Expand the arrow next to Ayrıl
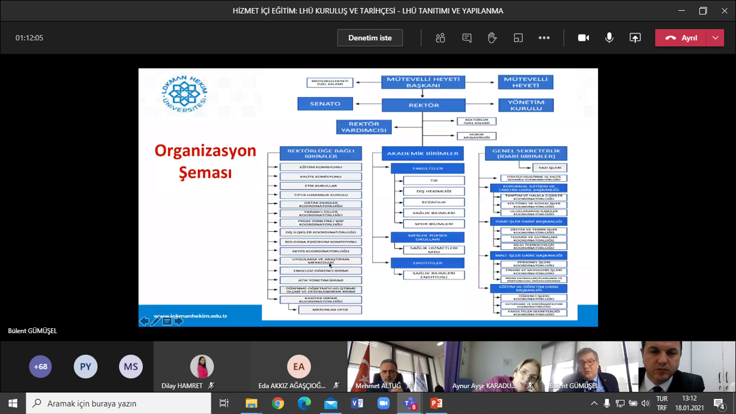Viewport: 736px width, 414px height. click(x=715, y=38)
